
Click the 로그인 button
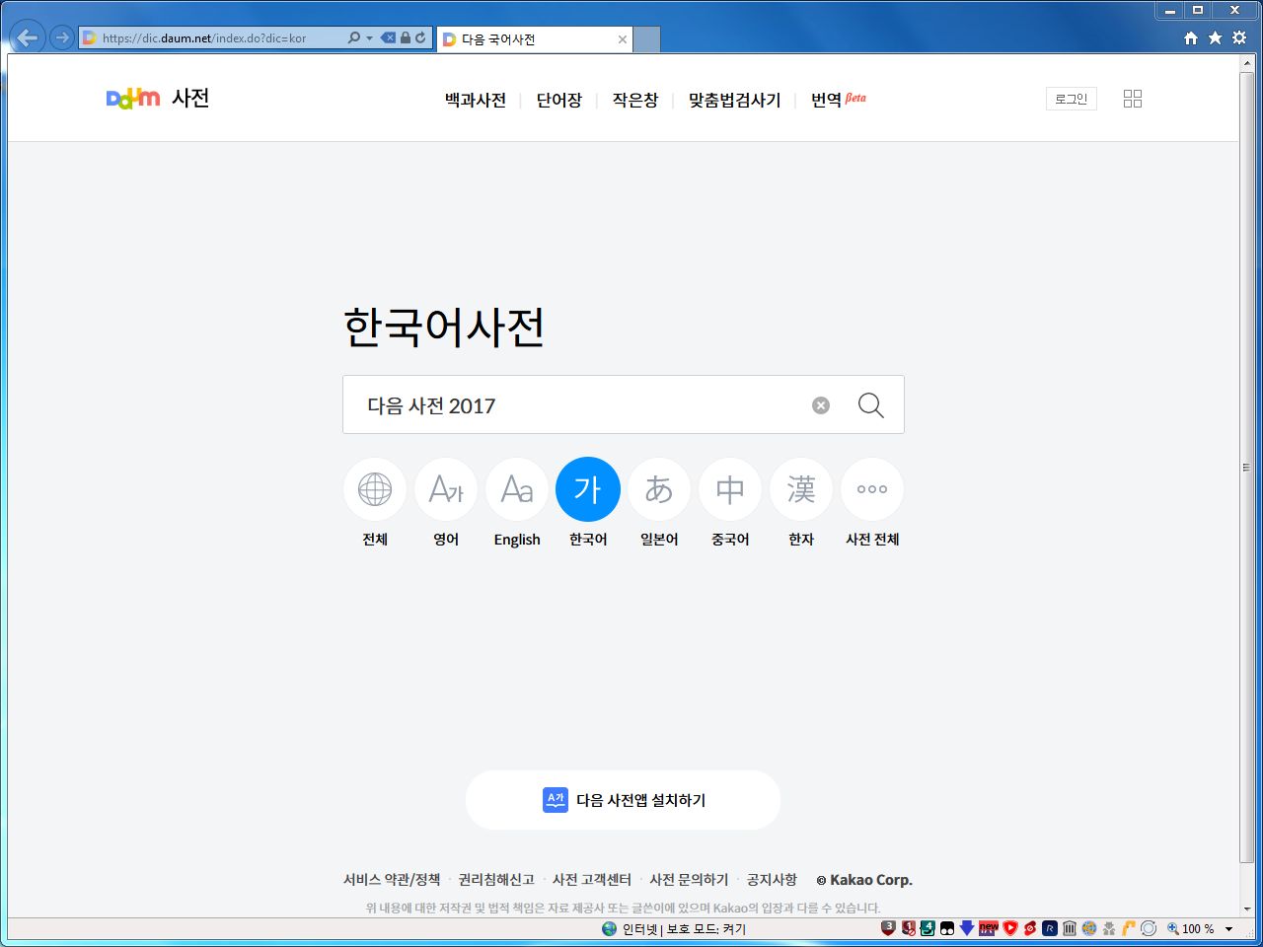pyautogui.click(x=1072, y=99)
